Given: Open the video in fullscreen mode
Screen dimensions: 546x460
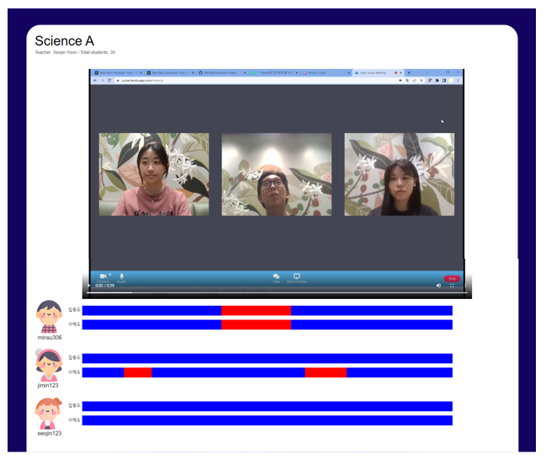Looking at the screenshot, I should click(452, 286).
